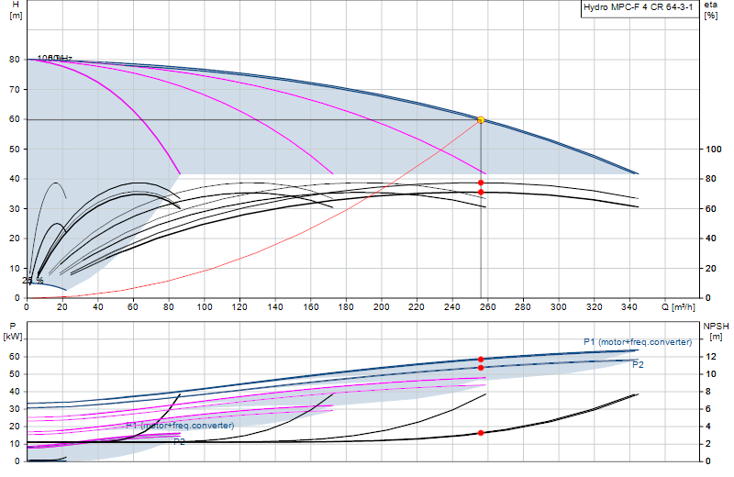Click the 60 value on head axis
734x477 pixels.
[14, 119]
